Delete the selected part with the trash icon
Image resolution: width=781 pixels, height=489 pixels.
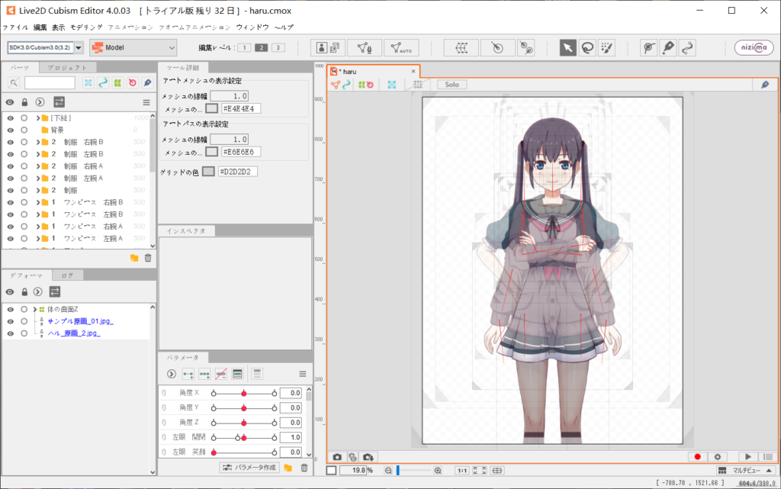point(148,257)
